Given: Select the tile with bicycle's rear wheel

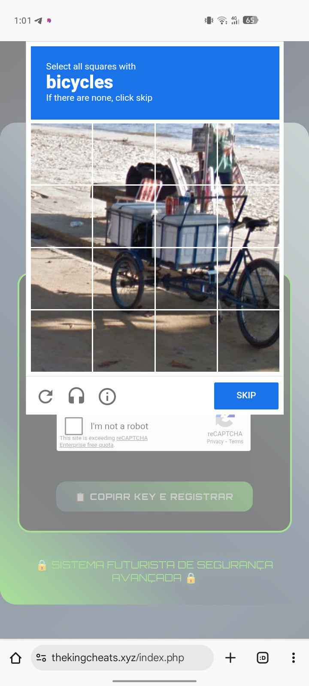Looking at the screenshot, I should pyautogui.click(x=124, y=279).
